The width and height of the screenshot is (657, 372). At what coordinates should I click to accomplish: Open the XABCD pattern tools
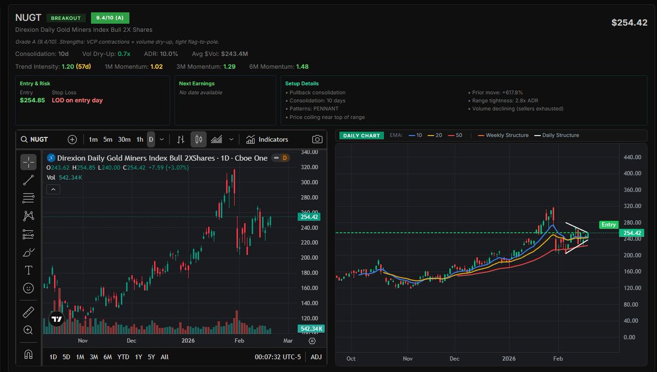point(28,216)
